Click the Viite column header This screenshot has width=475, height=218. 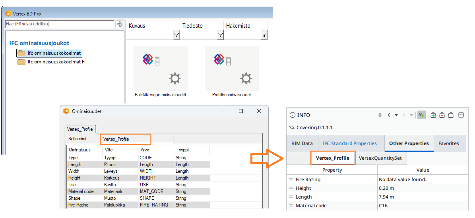120,150
